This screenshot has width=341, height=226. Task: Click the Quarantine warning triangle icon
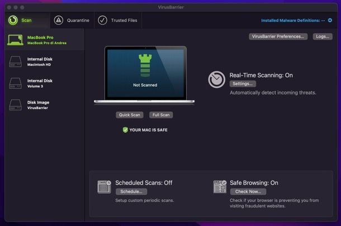coord(59,20)
